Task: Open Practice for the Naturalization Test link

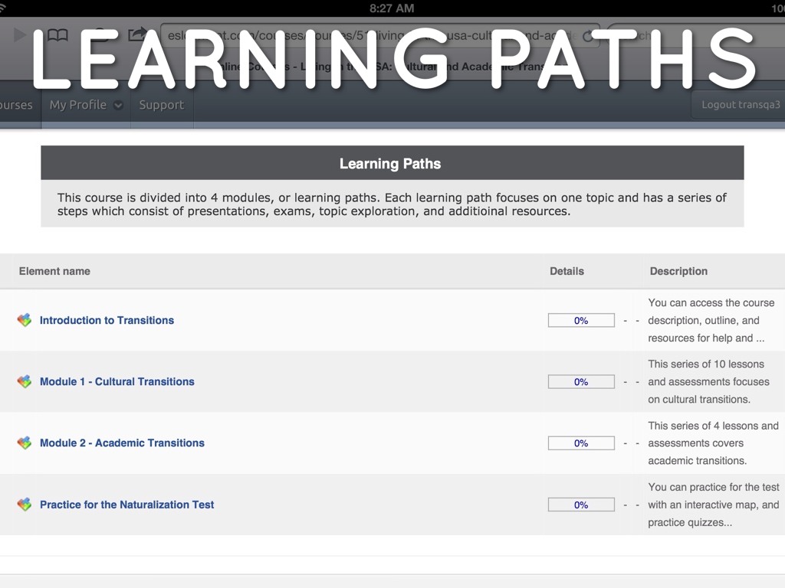Action: [126, 505]
